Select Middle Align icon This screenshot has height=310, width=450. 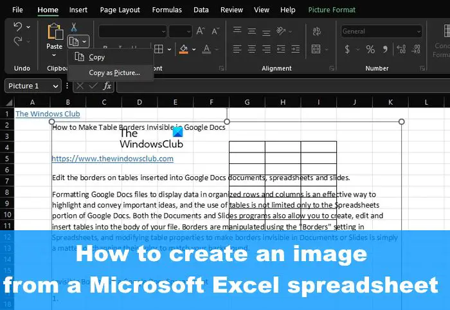tap(252, 31)
